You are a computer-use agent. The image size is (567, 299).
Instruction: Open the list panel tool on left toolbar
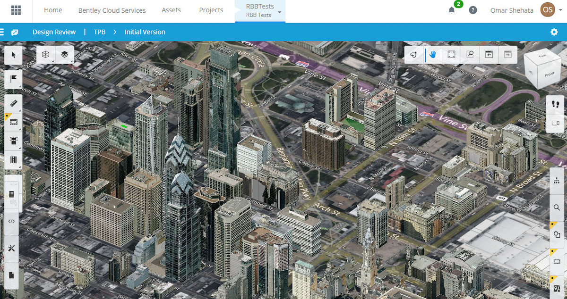12,194
